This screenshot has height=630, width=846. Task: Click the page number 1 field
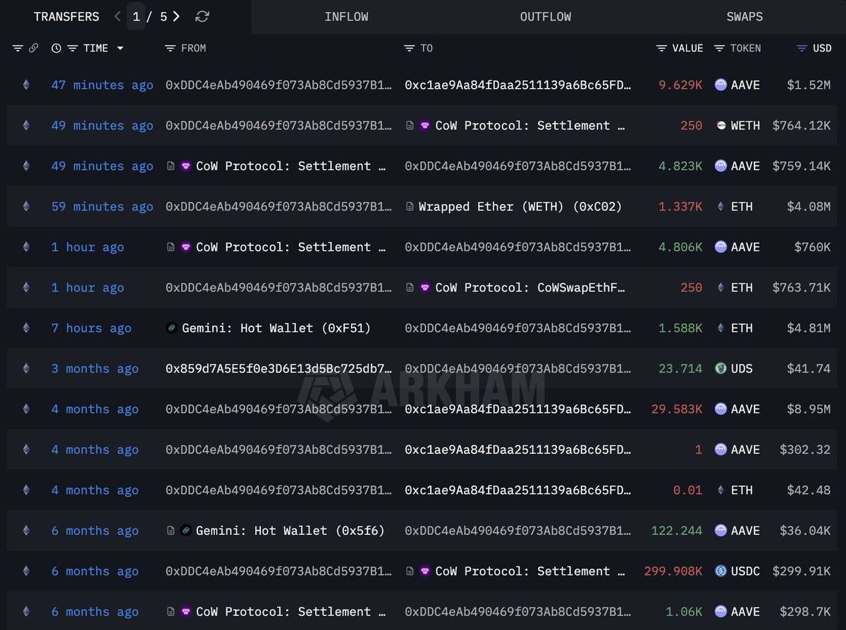coord(136,16)
